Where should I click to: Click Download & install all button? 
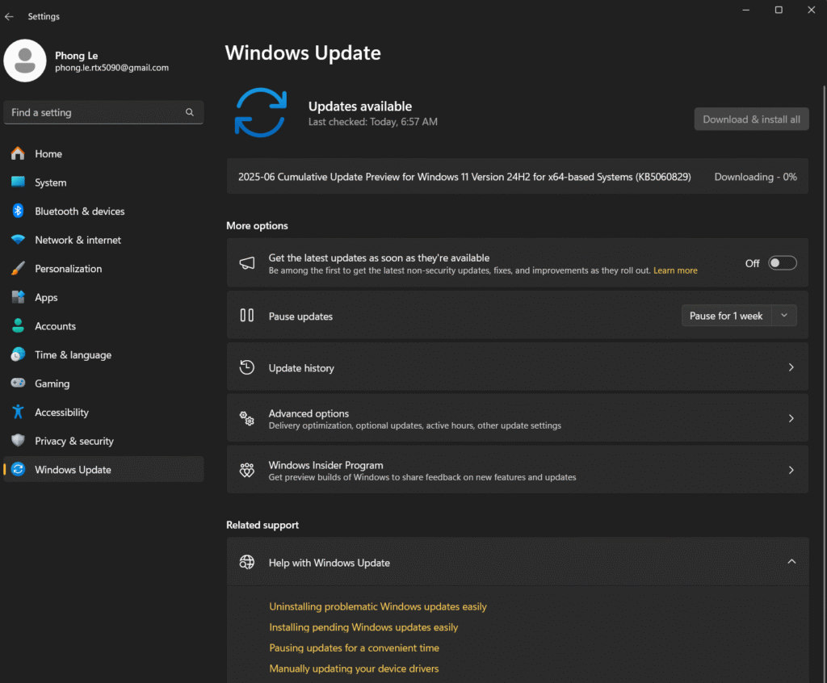point(751,119)
